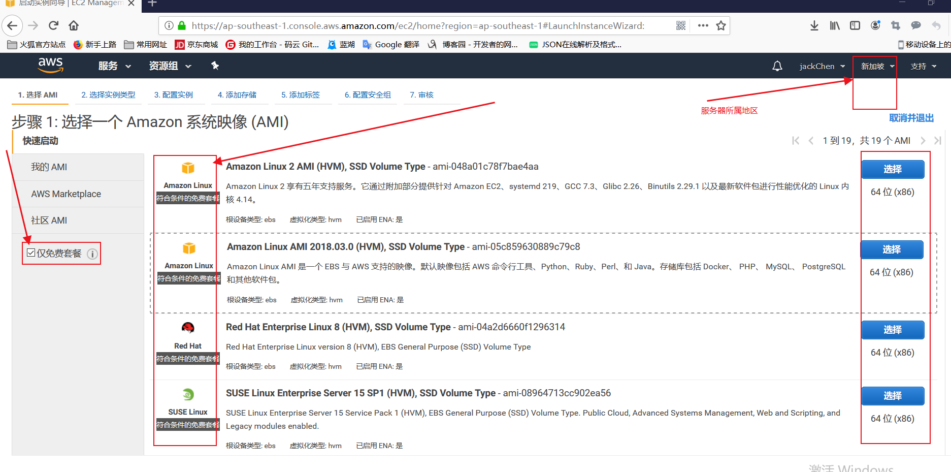Open the page actions three-dot menu

[703, 25]
